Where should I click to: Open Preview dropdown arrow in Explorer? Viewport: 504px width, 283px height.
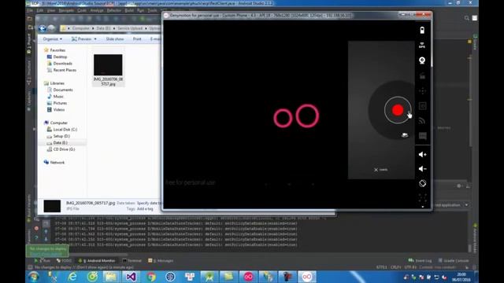point(95,39)
